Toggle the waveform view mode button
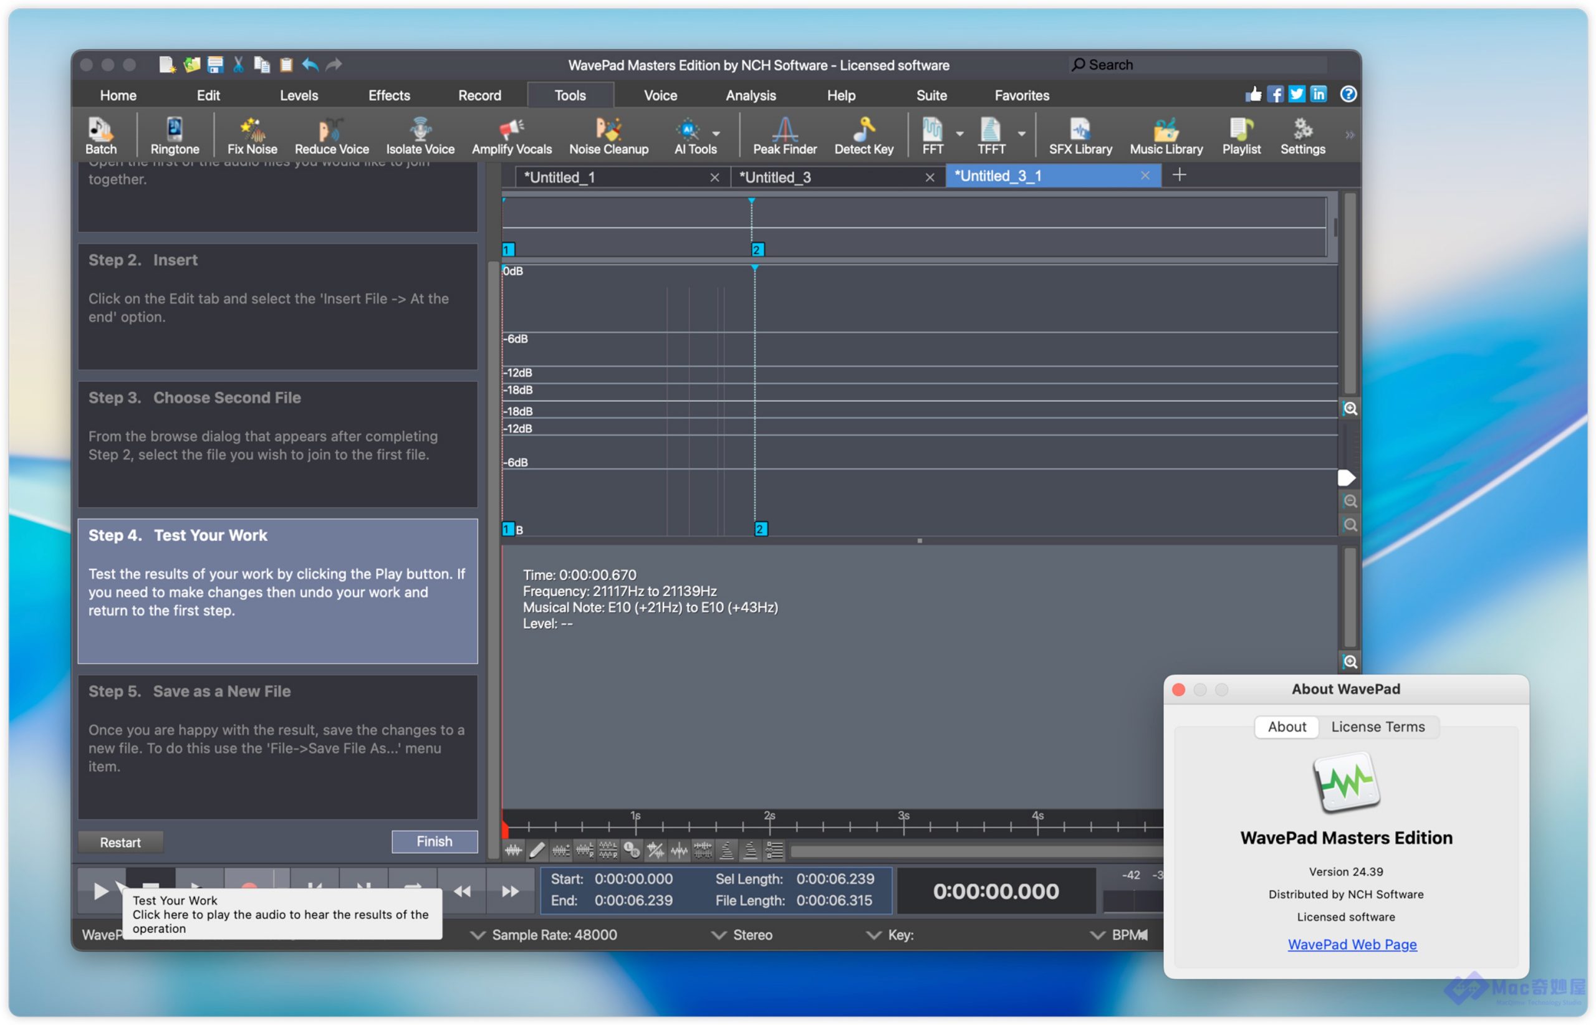This screenshot has width=1596, height=1025. (x=513, y=850)
